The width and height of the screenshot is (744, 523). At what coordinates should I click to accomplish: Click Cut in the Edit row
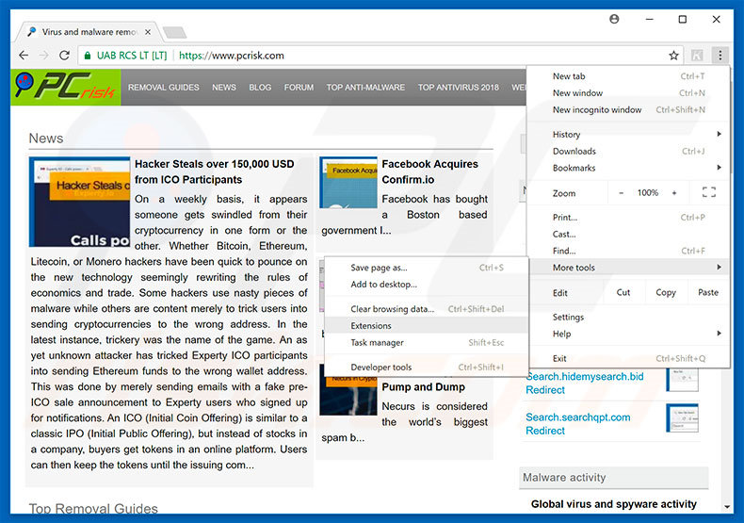click(x=623, y=292)
